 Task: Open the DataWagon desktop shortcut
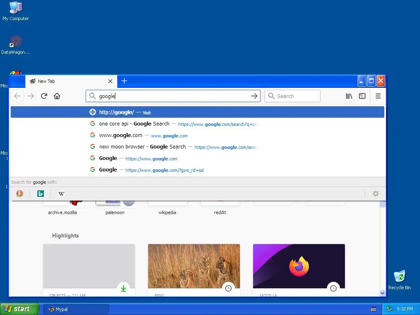coord(16,45)
